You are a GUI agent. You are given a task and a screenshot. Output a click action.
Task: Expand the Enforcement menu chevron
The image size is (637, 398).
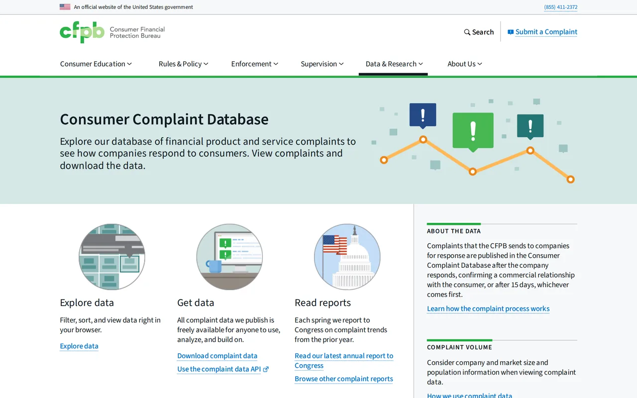click(x=276, y=64)
